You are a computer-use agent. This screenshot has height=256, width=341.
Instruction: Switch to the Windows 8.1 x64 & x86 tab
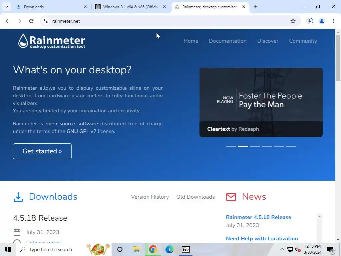tap(131, 7)
